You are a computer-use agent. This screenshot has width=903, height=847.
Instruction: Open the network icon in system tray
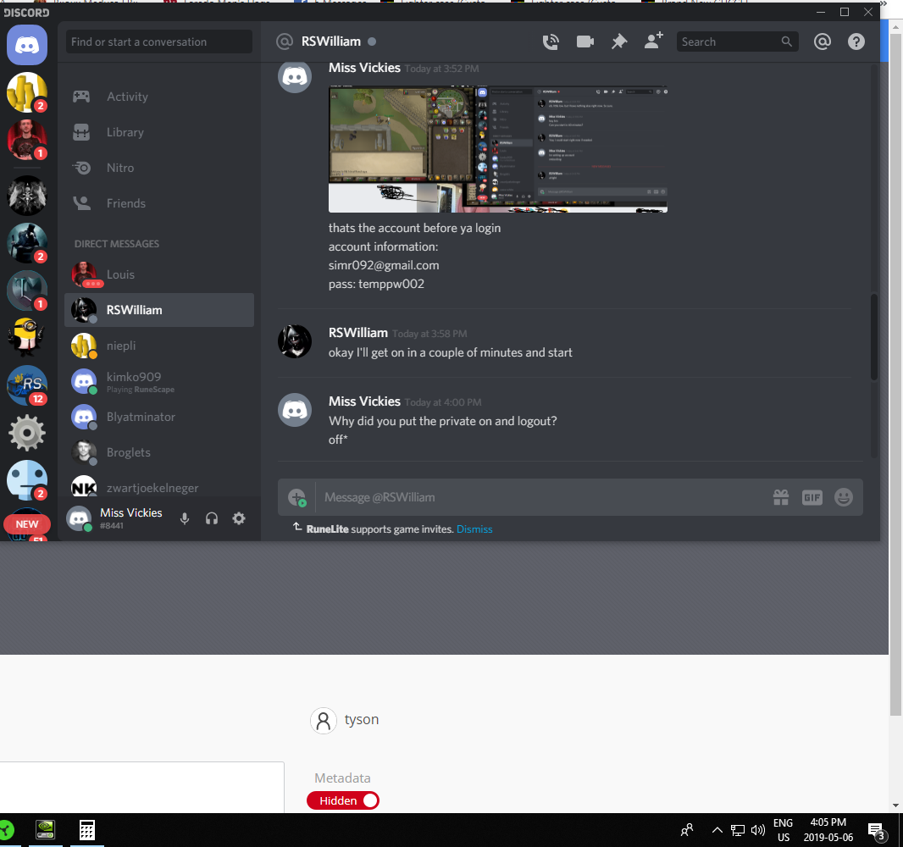738,830
